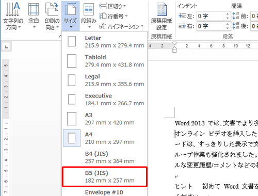
Task: Increase left indent with up spinner
Action: pyautogui.click(x=228, y=14)
